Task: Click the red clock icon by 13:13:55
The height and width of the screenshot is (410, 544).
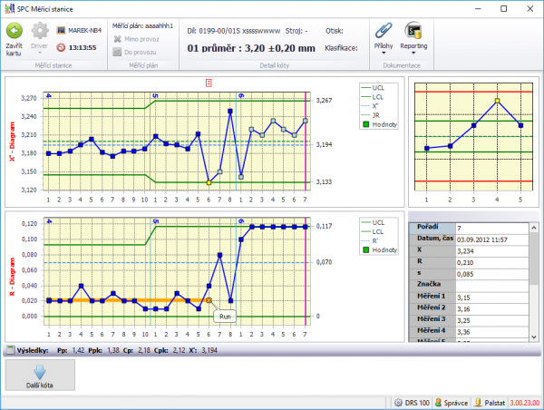Action: pos(61,46)
